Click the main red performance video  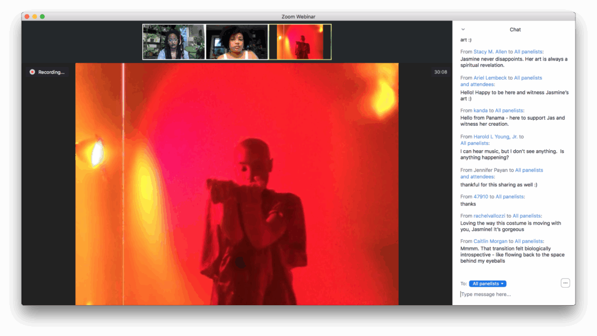(x=237, y=183)
